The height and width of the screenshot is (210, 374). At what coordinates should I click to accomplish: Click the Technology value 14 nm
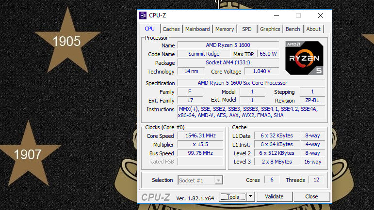coord(191,71)
